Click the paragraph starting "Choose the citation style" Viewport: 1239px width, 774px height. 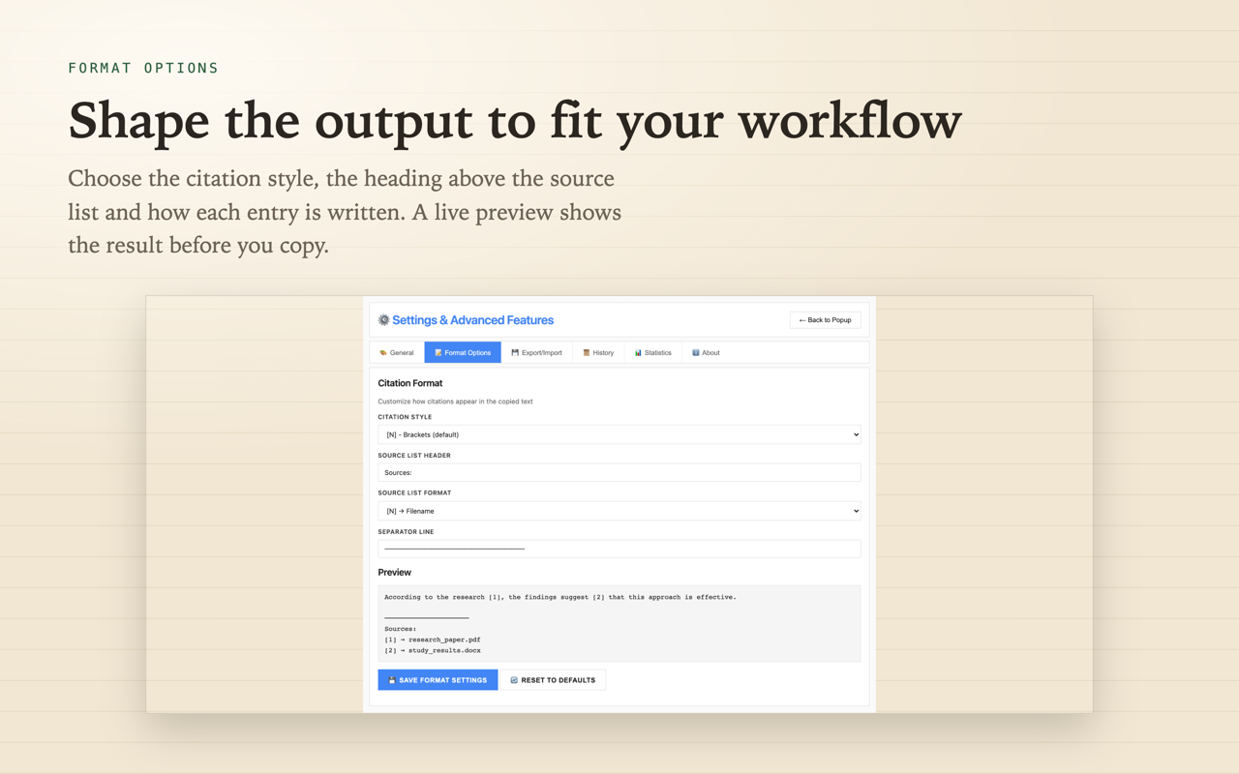[345, 212]
